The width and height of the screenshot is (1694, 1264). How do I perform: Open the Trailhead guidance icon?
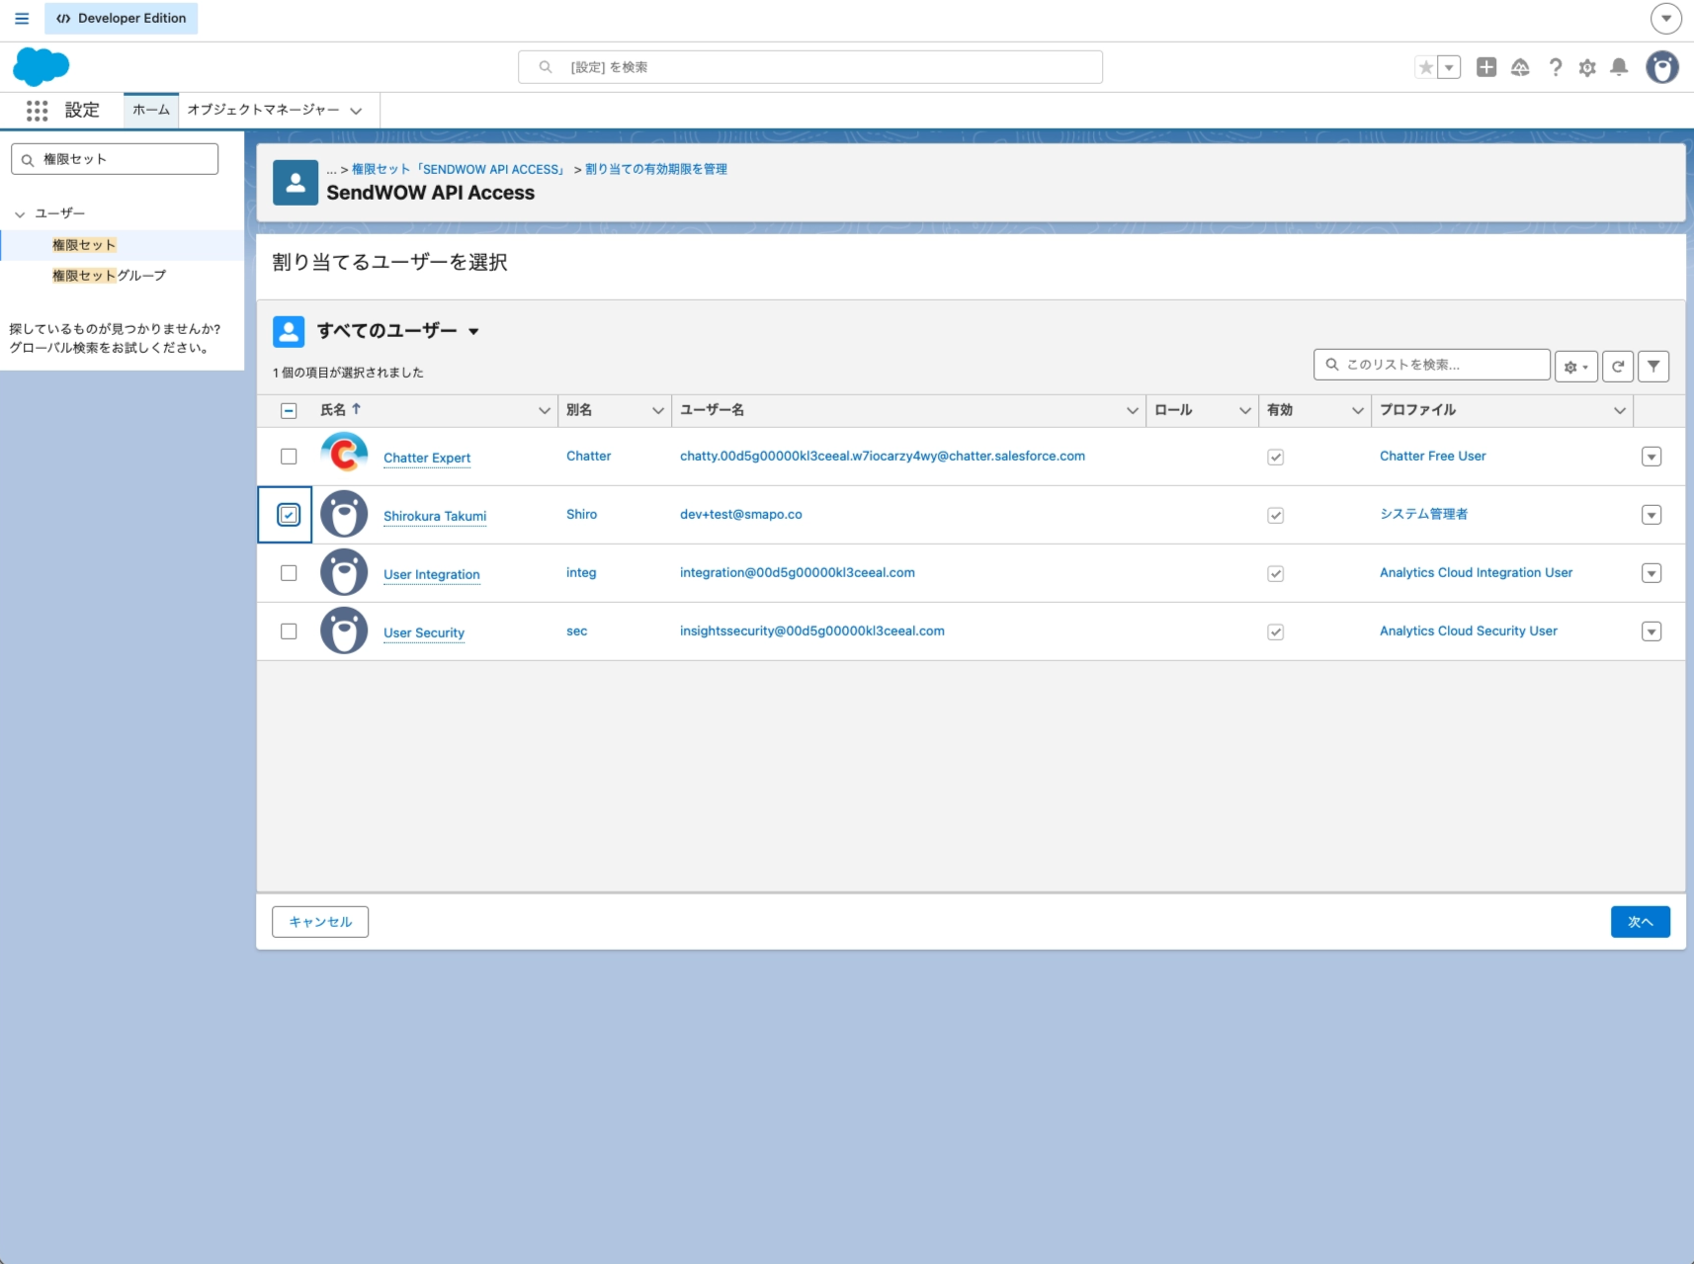pos(1520,67)
